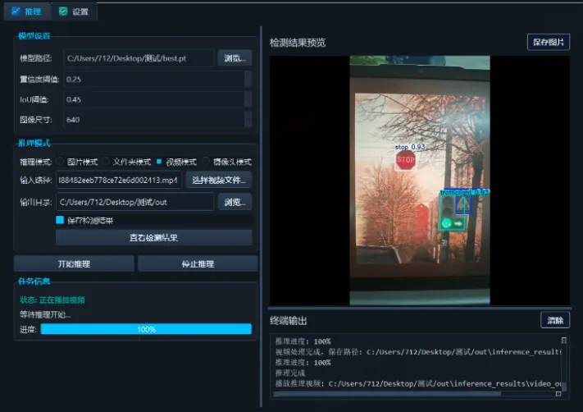Click the detection preview video image
583x412 pixels.
[420, 180]
